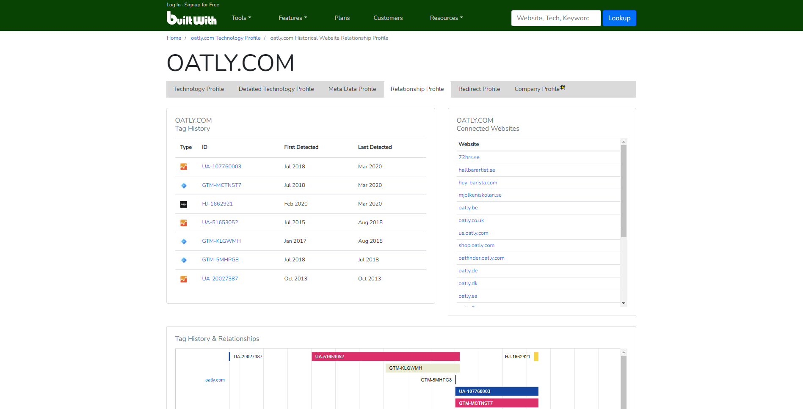803x409 pixels.
Task: Select the Relationship Profile tab
Action: [417, 89]
